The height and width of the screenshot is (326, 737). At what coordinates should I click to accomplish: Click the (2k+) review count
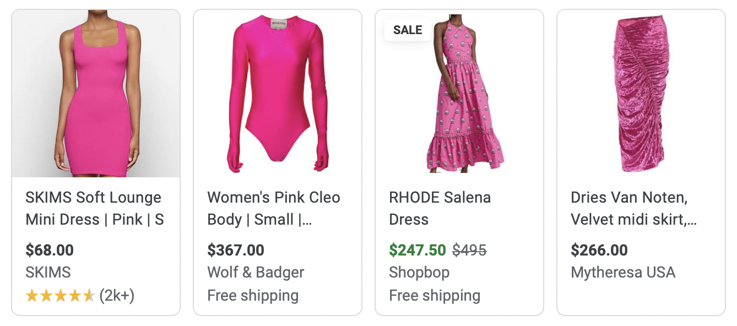(x=117, y=296)
